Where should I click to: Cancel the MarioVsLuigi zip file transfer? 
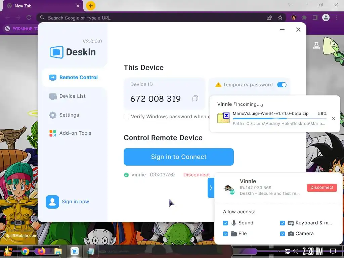(334, 119)
